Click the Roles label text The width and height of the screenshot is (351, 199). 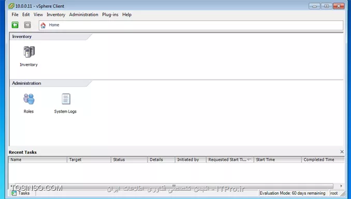pyautogui.click(x=28, y=111)
